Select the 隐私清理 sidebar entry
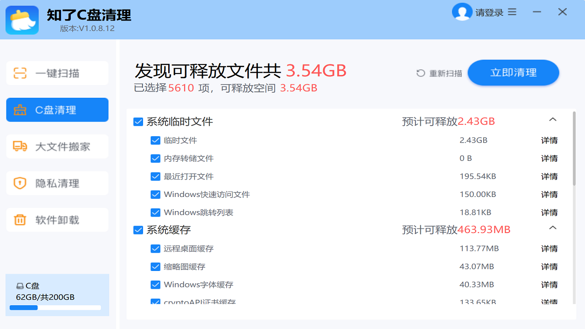 [57, 183]
